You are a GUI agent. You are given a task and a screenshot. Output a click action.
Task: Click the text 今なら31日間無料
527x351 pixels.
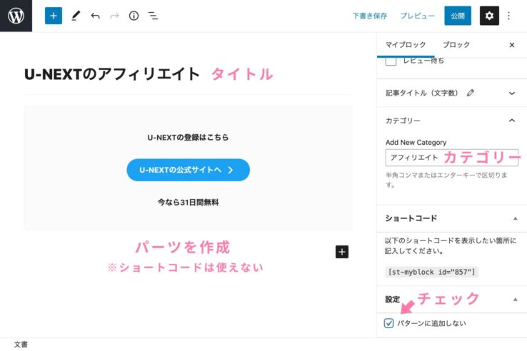pyautogui.click(x=189, y=202)
